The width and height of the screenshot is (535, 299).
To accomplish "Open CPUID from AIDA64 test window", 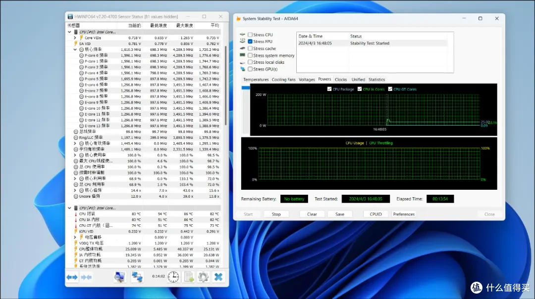I will click(375, 214).
